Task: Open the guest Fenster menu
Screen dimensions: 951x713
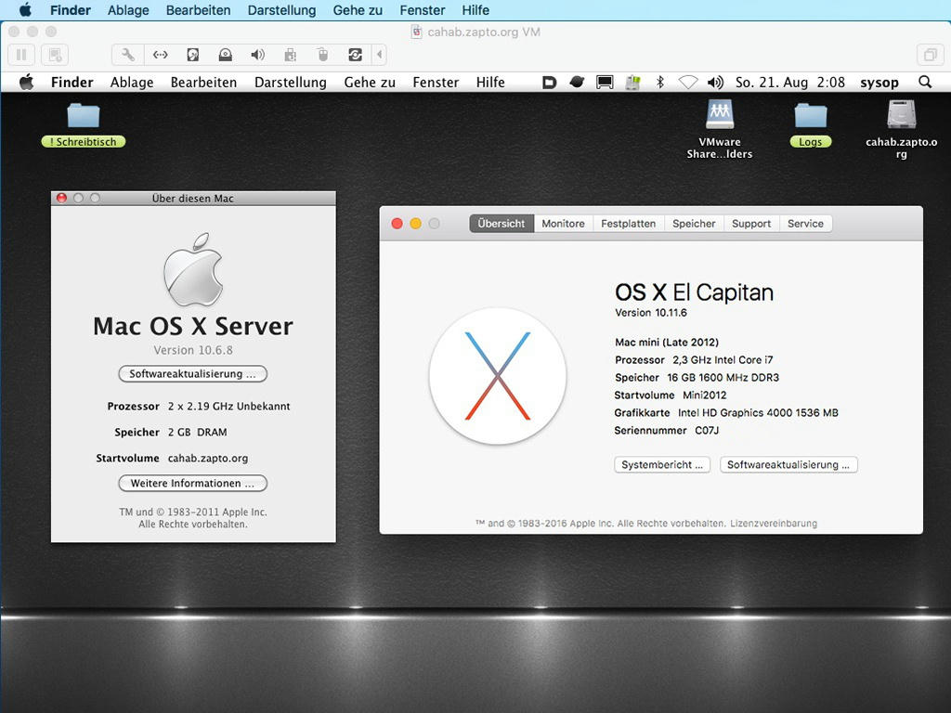Action: [436, 83]
